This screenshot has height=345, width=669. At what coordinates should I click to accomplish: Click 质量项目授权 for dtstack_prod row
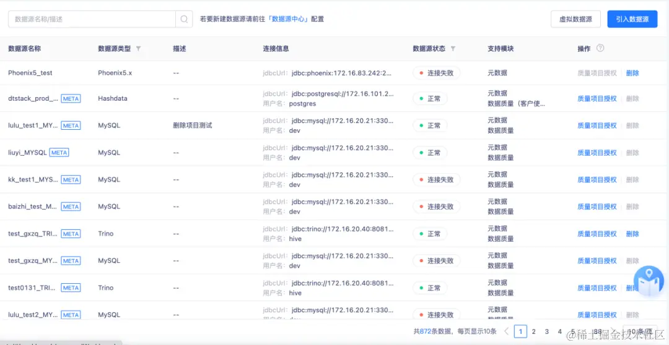click(597, 98)
